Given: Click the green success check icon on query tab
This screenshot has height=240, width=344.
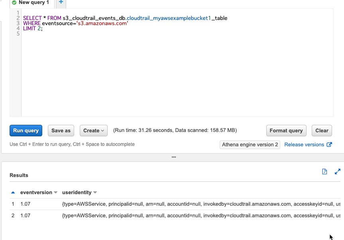Looking at the screenshot, I should pyautogui.click(x=14, y=3).
